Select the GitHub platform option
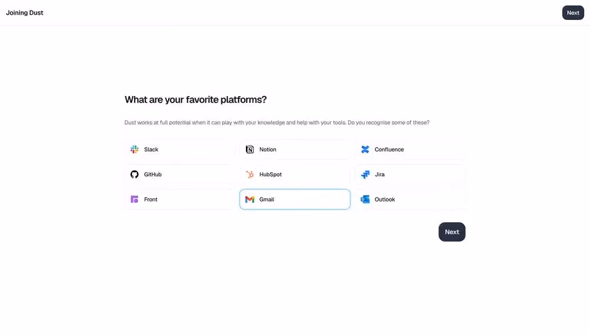The image size is (590, 335). 179,174
